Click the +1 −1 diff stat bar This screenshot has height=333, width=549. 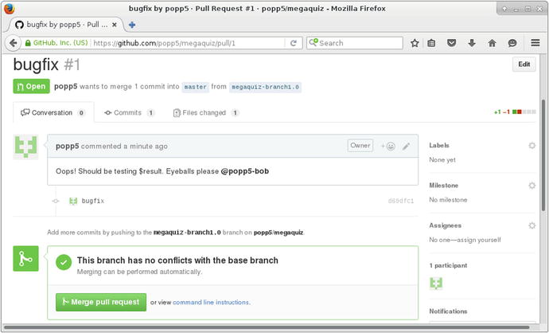tap(515, 112)
